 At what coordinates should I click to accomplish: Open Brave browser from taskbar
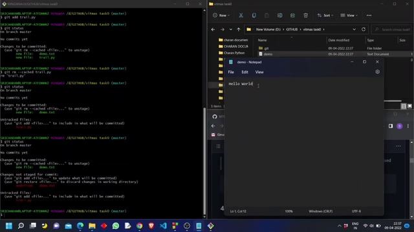pos(151,226)
